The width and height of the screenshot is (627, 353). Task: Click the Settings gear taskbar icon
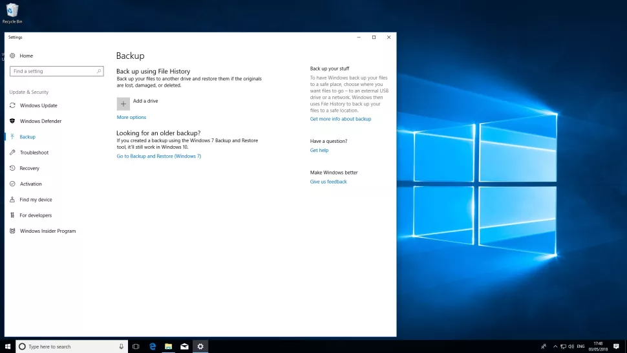[200, 347]
